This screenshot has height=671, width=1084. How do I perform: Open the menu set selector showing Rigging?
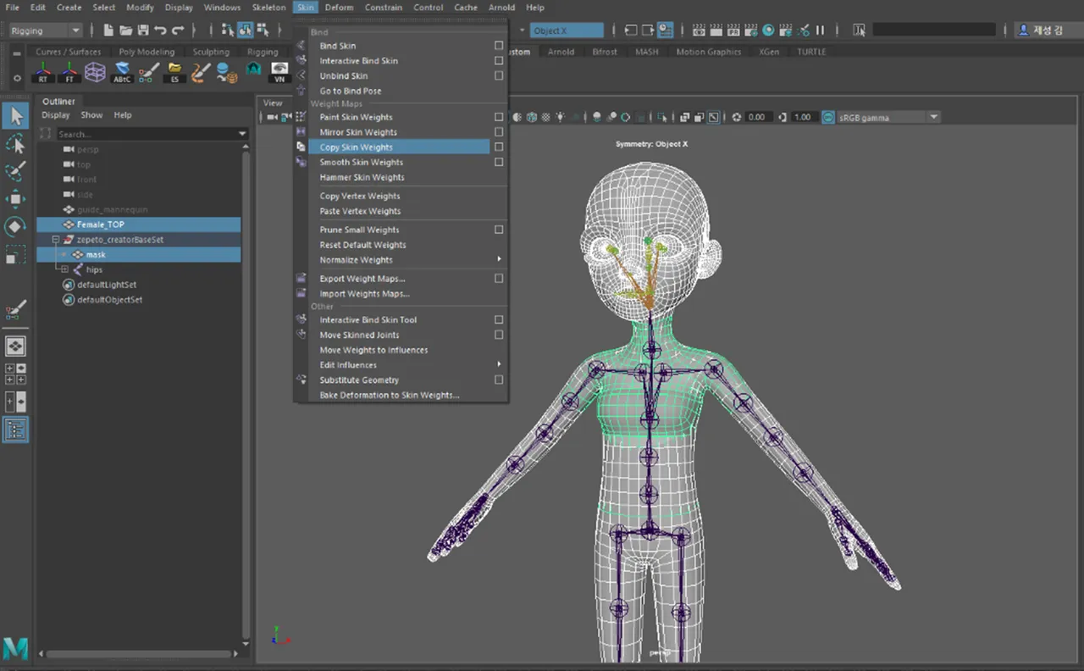[x=44, y=30]
